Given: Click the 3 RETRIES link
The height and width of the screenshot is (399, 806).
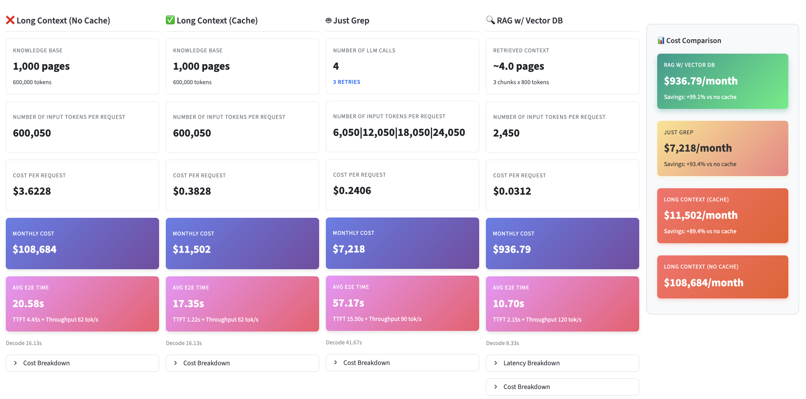Looking at the screenshot, I should pos(346,82).
